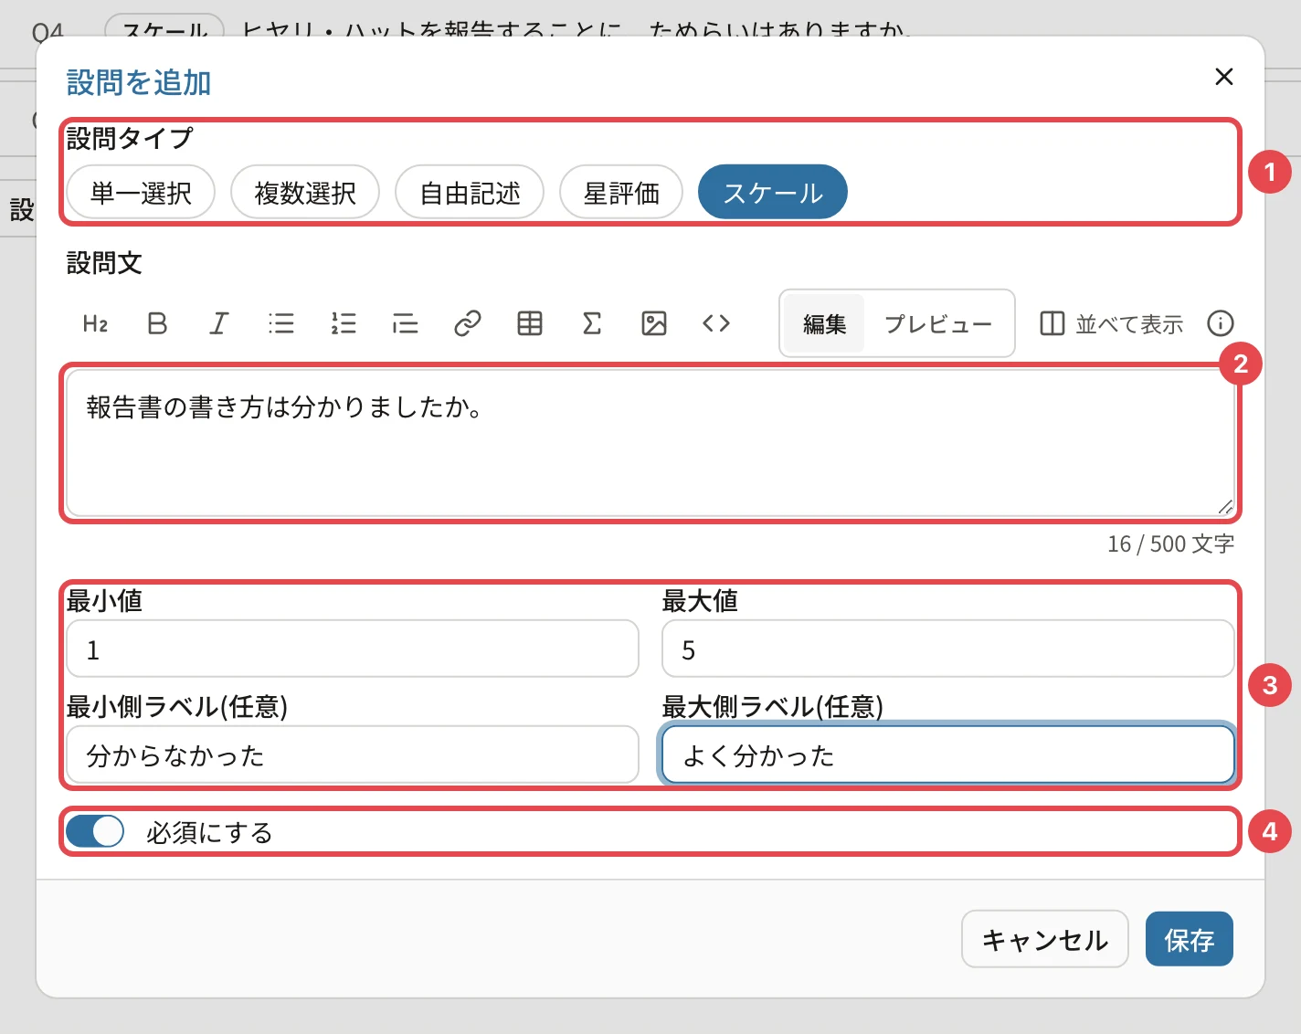The height and width of the screenshot is (1034, 1301).
Task: Click the 最大側ラベル input field
Action: click(948, 754)
